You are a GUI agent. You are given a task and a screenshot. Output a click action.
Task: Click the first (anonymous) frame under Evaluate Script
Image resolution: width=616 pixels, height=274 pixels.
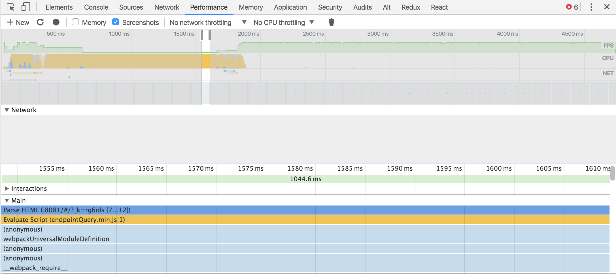305,229
